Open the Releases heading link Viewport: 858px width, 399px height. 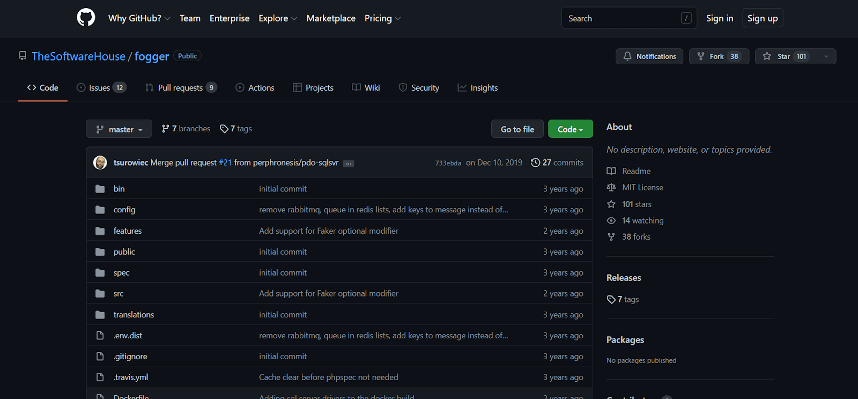click(x=624, y=278)
